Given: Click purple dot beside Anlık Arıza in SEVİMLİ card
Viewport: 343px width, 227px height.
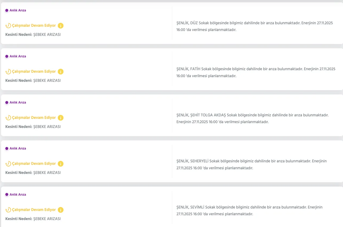Looking at the screenshot, I should click(x=7, y=195).
